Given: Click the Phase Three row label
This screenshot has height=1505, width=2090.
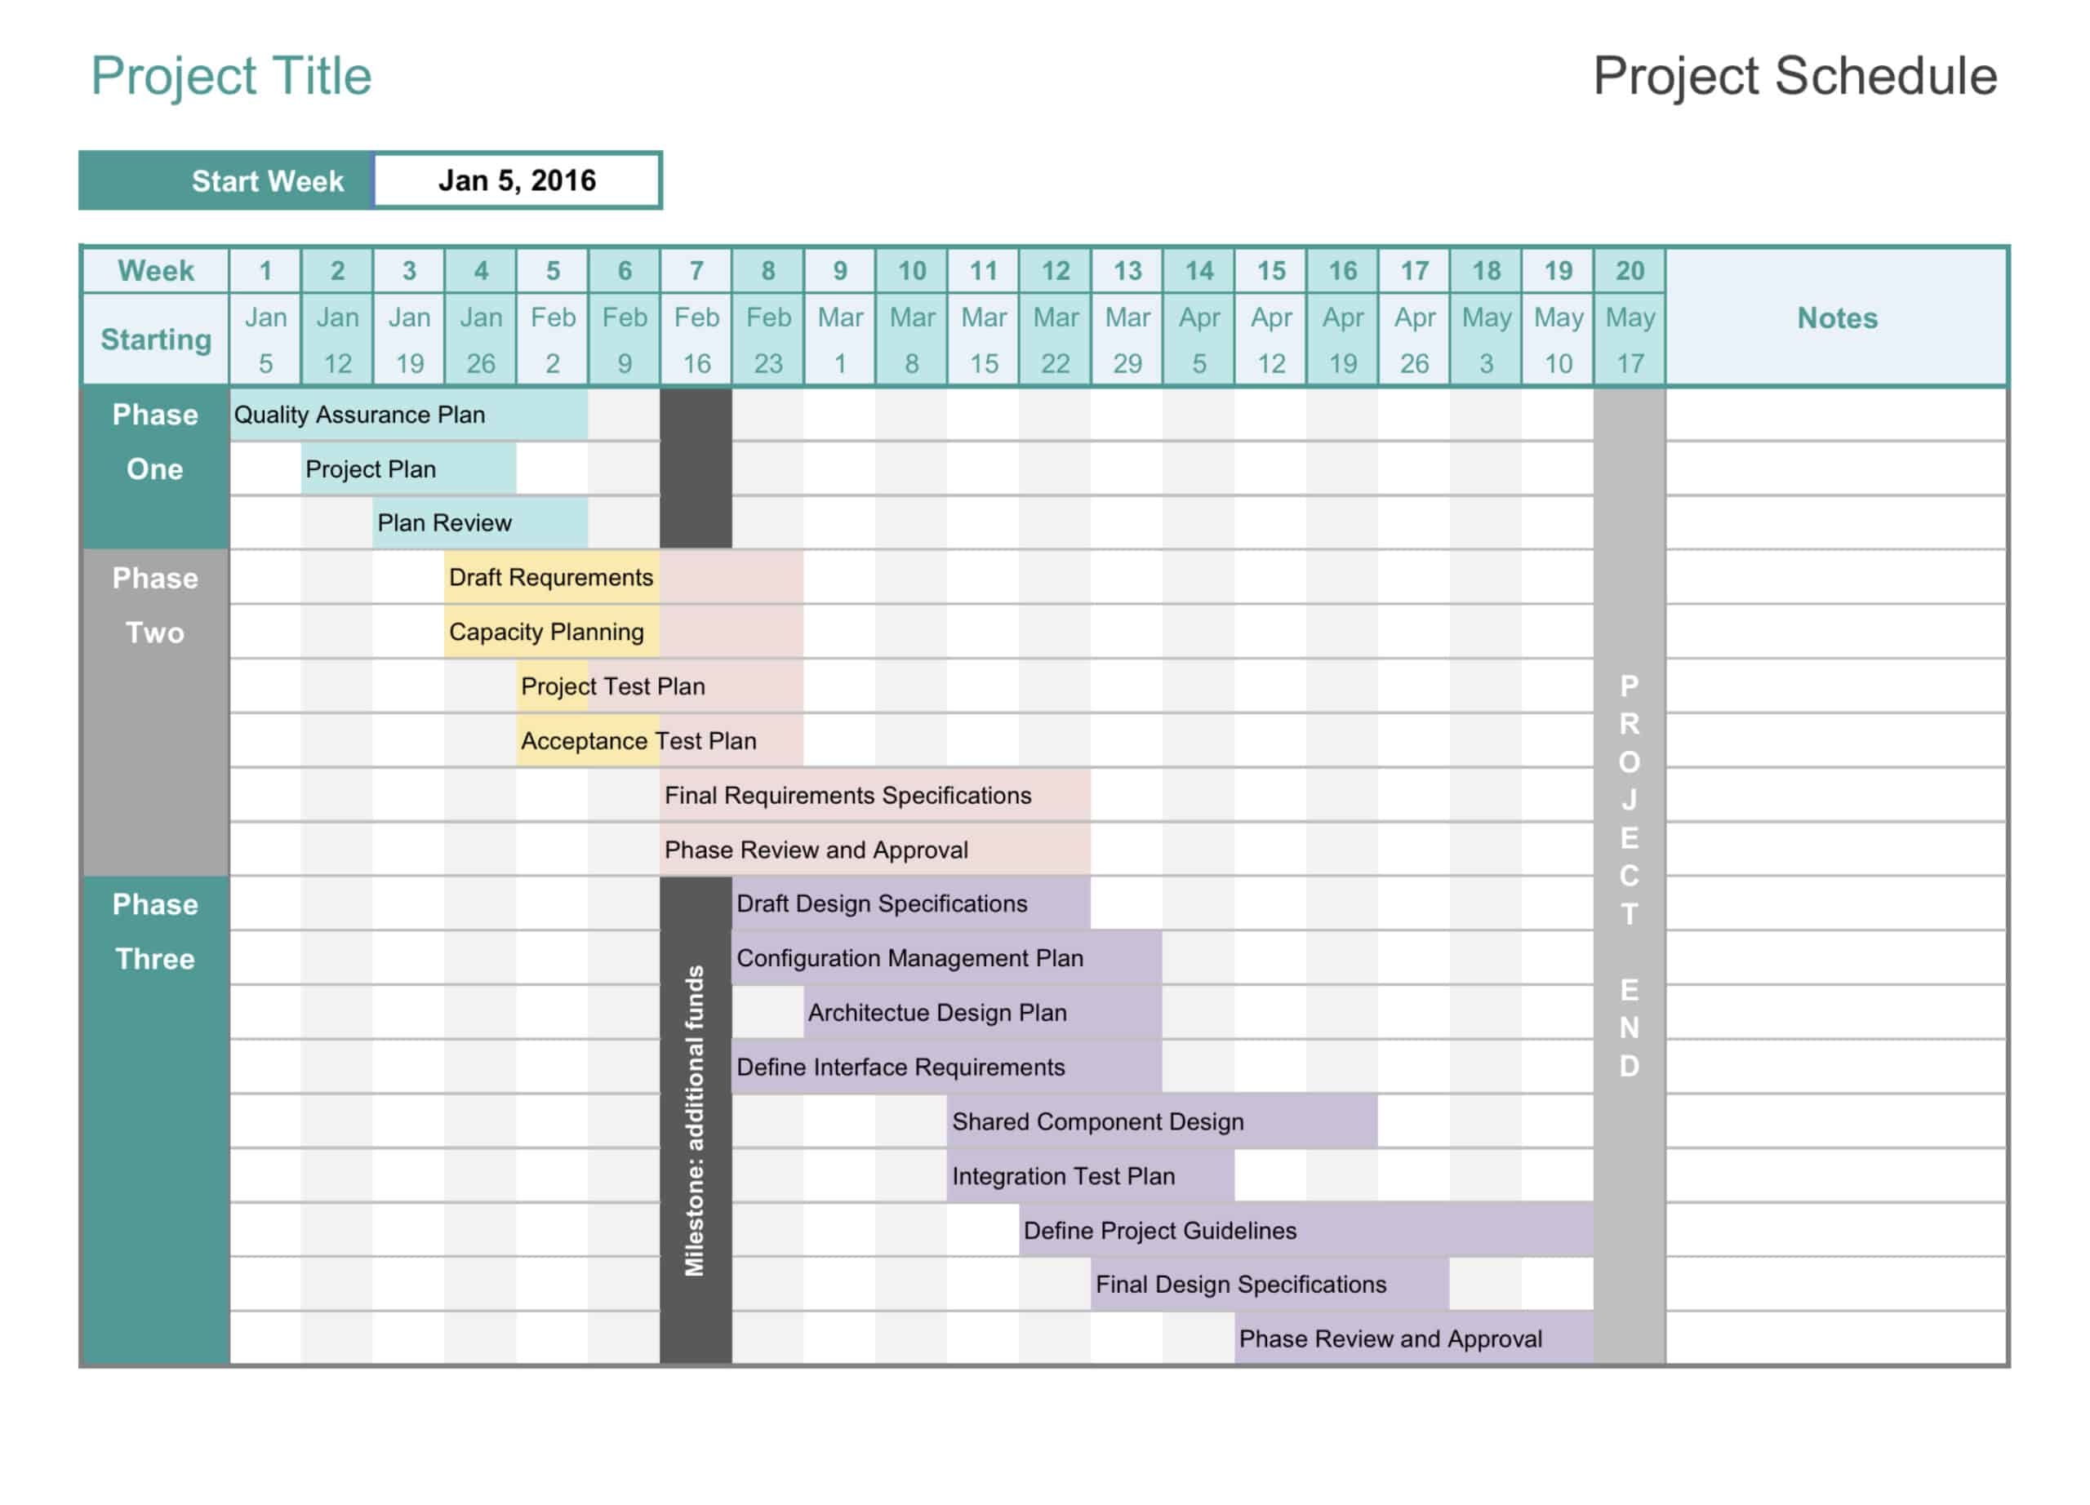Looking at the screenshot, I should [x=155, y=932].
